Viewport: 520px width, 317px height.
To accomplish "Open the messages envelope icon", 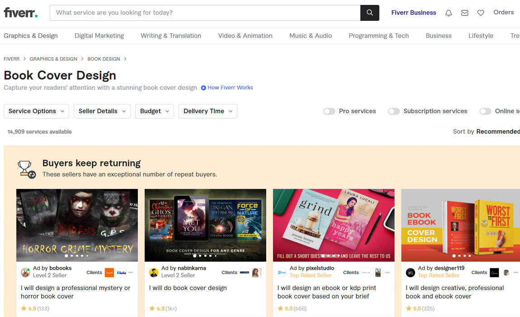I will point(464,13).
